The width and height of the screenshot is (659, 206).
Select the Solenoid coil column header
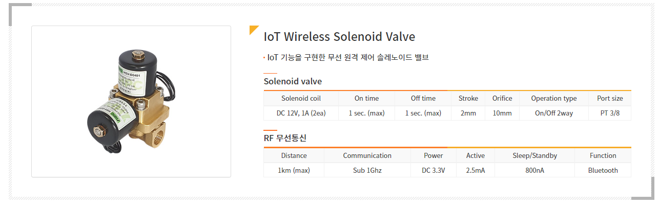(301, 98)
